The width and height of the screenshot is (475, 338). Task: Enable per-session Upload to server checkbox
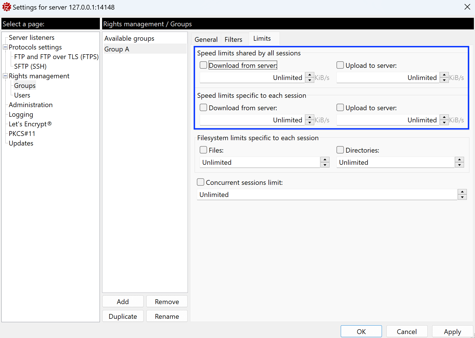coord(340,108)
